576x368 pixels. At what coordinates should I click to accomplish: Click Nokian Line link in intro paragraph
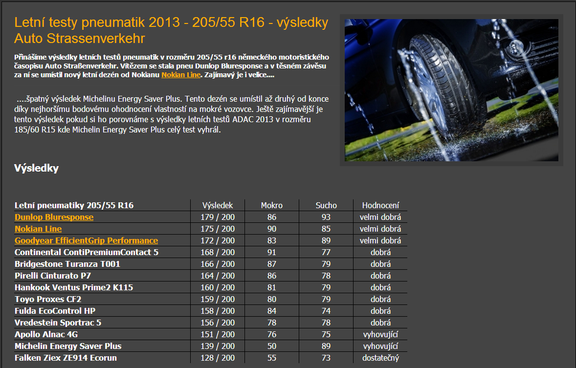click(x=181, y=75)
